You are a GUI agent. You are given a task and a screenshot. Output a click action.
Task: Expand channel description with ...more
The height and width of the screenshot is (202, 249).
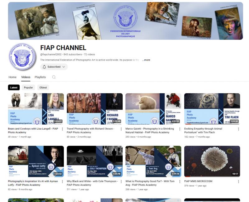click(x=146, y=60)
